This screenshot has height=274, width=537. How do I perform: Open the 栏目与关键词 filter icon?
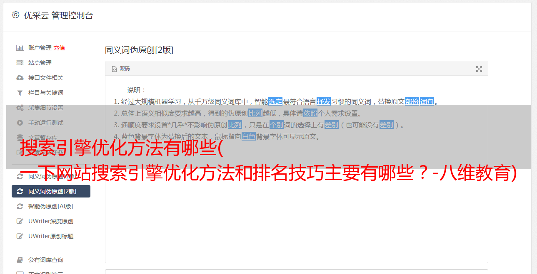[x=20, y=93]
